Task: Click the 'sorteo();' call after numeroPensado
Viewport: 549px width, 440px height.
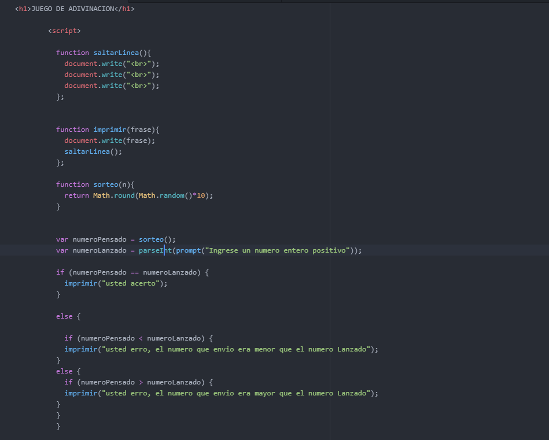Action: (x=157, y=239)
